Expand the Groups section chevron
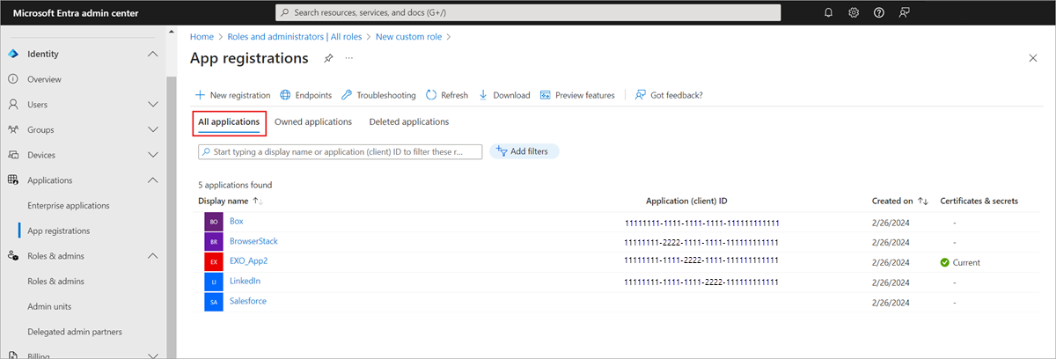 click(x=153, y=129)
